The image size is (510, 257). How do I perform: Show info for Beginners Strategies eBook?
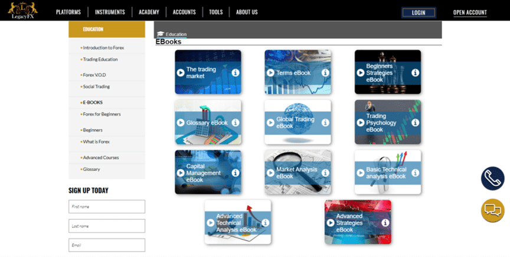tap(416, 73)
